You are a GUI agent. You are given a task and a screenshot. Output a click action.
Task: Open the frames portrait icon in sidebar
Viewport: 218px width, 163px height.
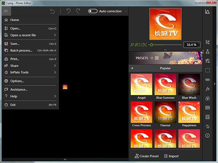tap(207, 117)
